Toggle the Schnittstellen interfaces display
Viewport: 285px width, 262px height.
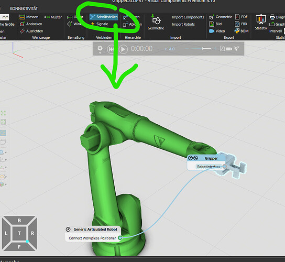tap(104, 17)
